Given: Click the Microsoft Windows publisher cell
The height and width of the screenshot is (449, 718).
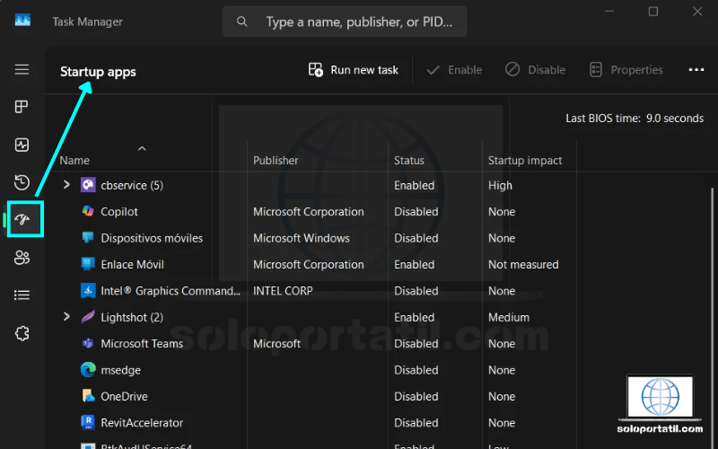Looking at the screenshot, I should coord(302,238).
